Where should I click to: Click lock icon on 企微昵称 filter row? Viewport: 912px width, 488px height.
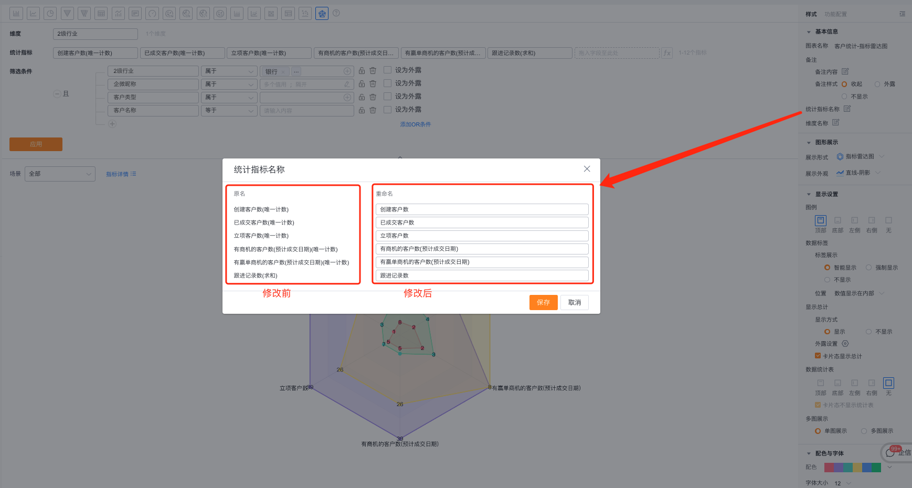(362, 84)
